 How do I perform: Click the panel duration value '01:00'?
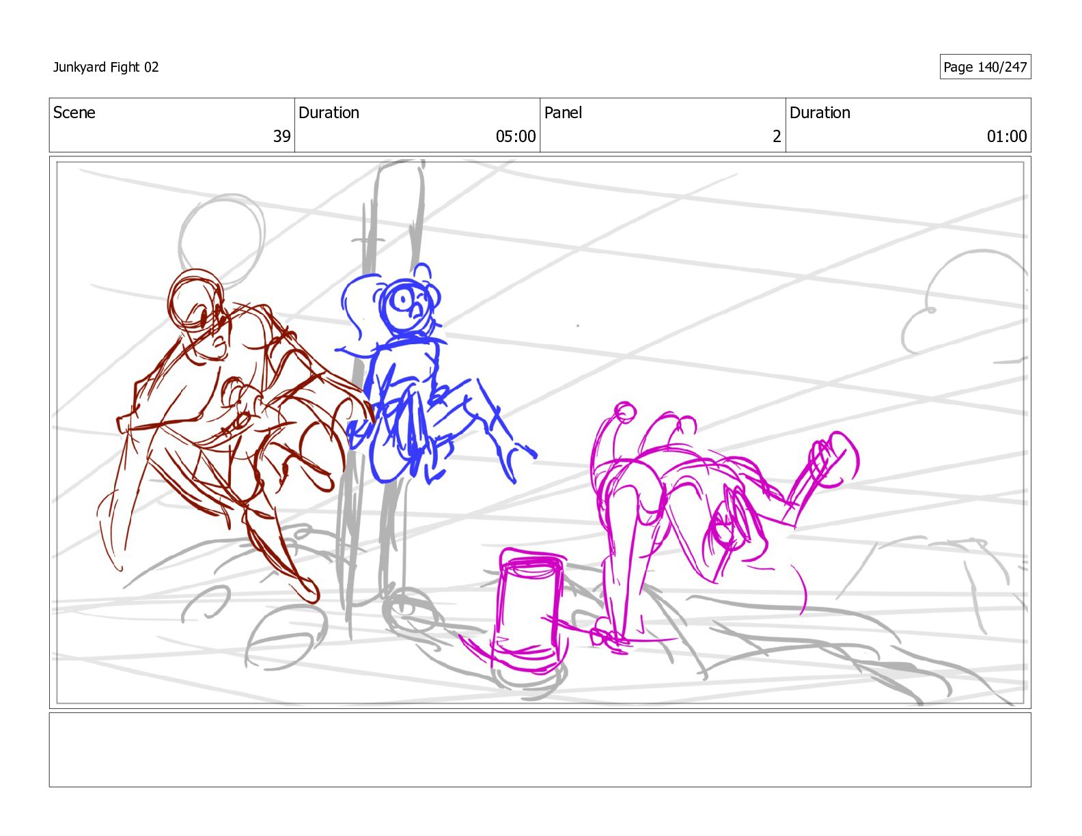pos(1007,137)
